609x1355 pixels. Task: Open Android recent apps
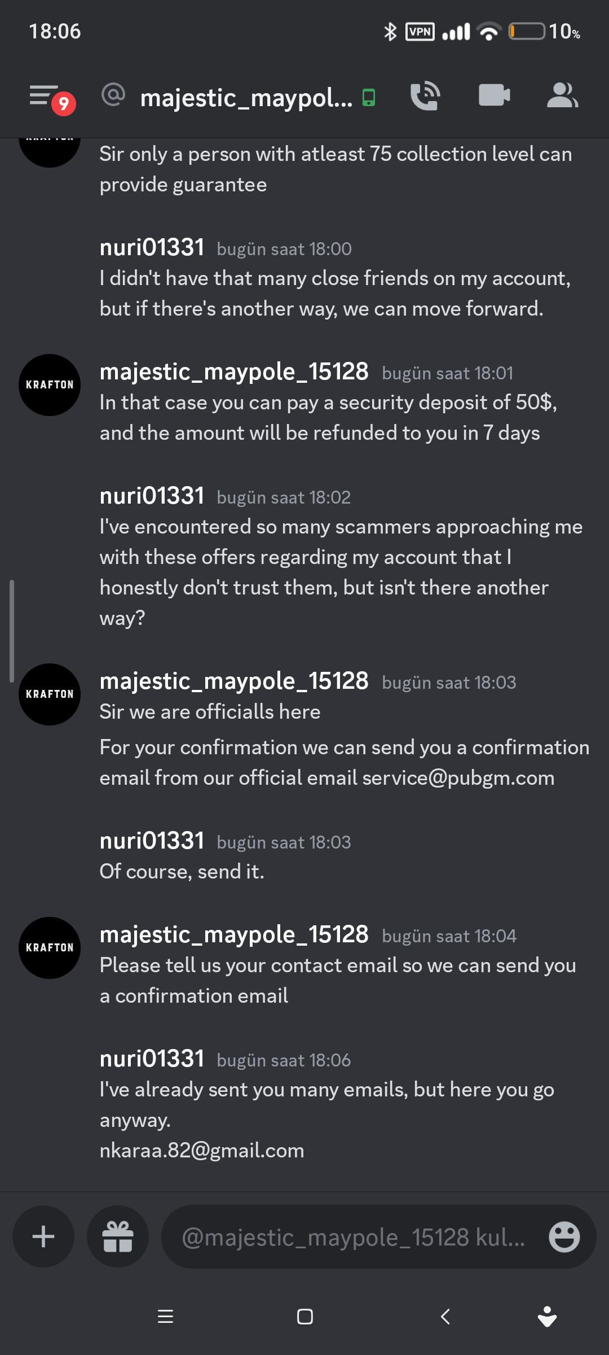(165, 1317)
